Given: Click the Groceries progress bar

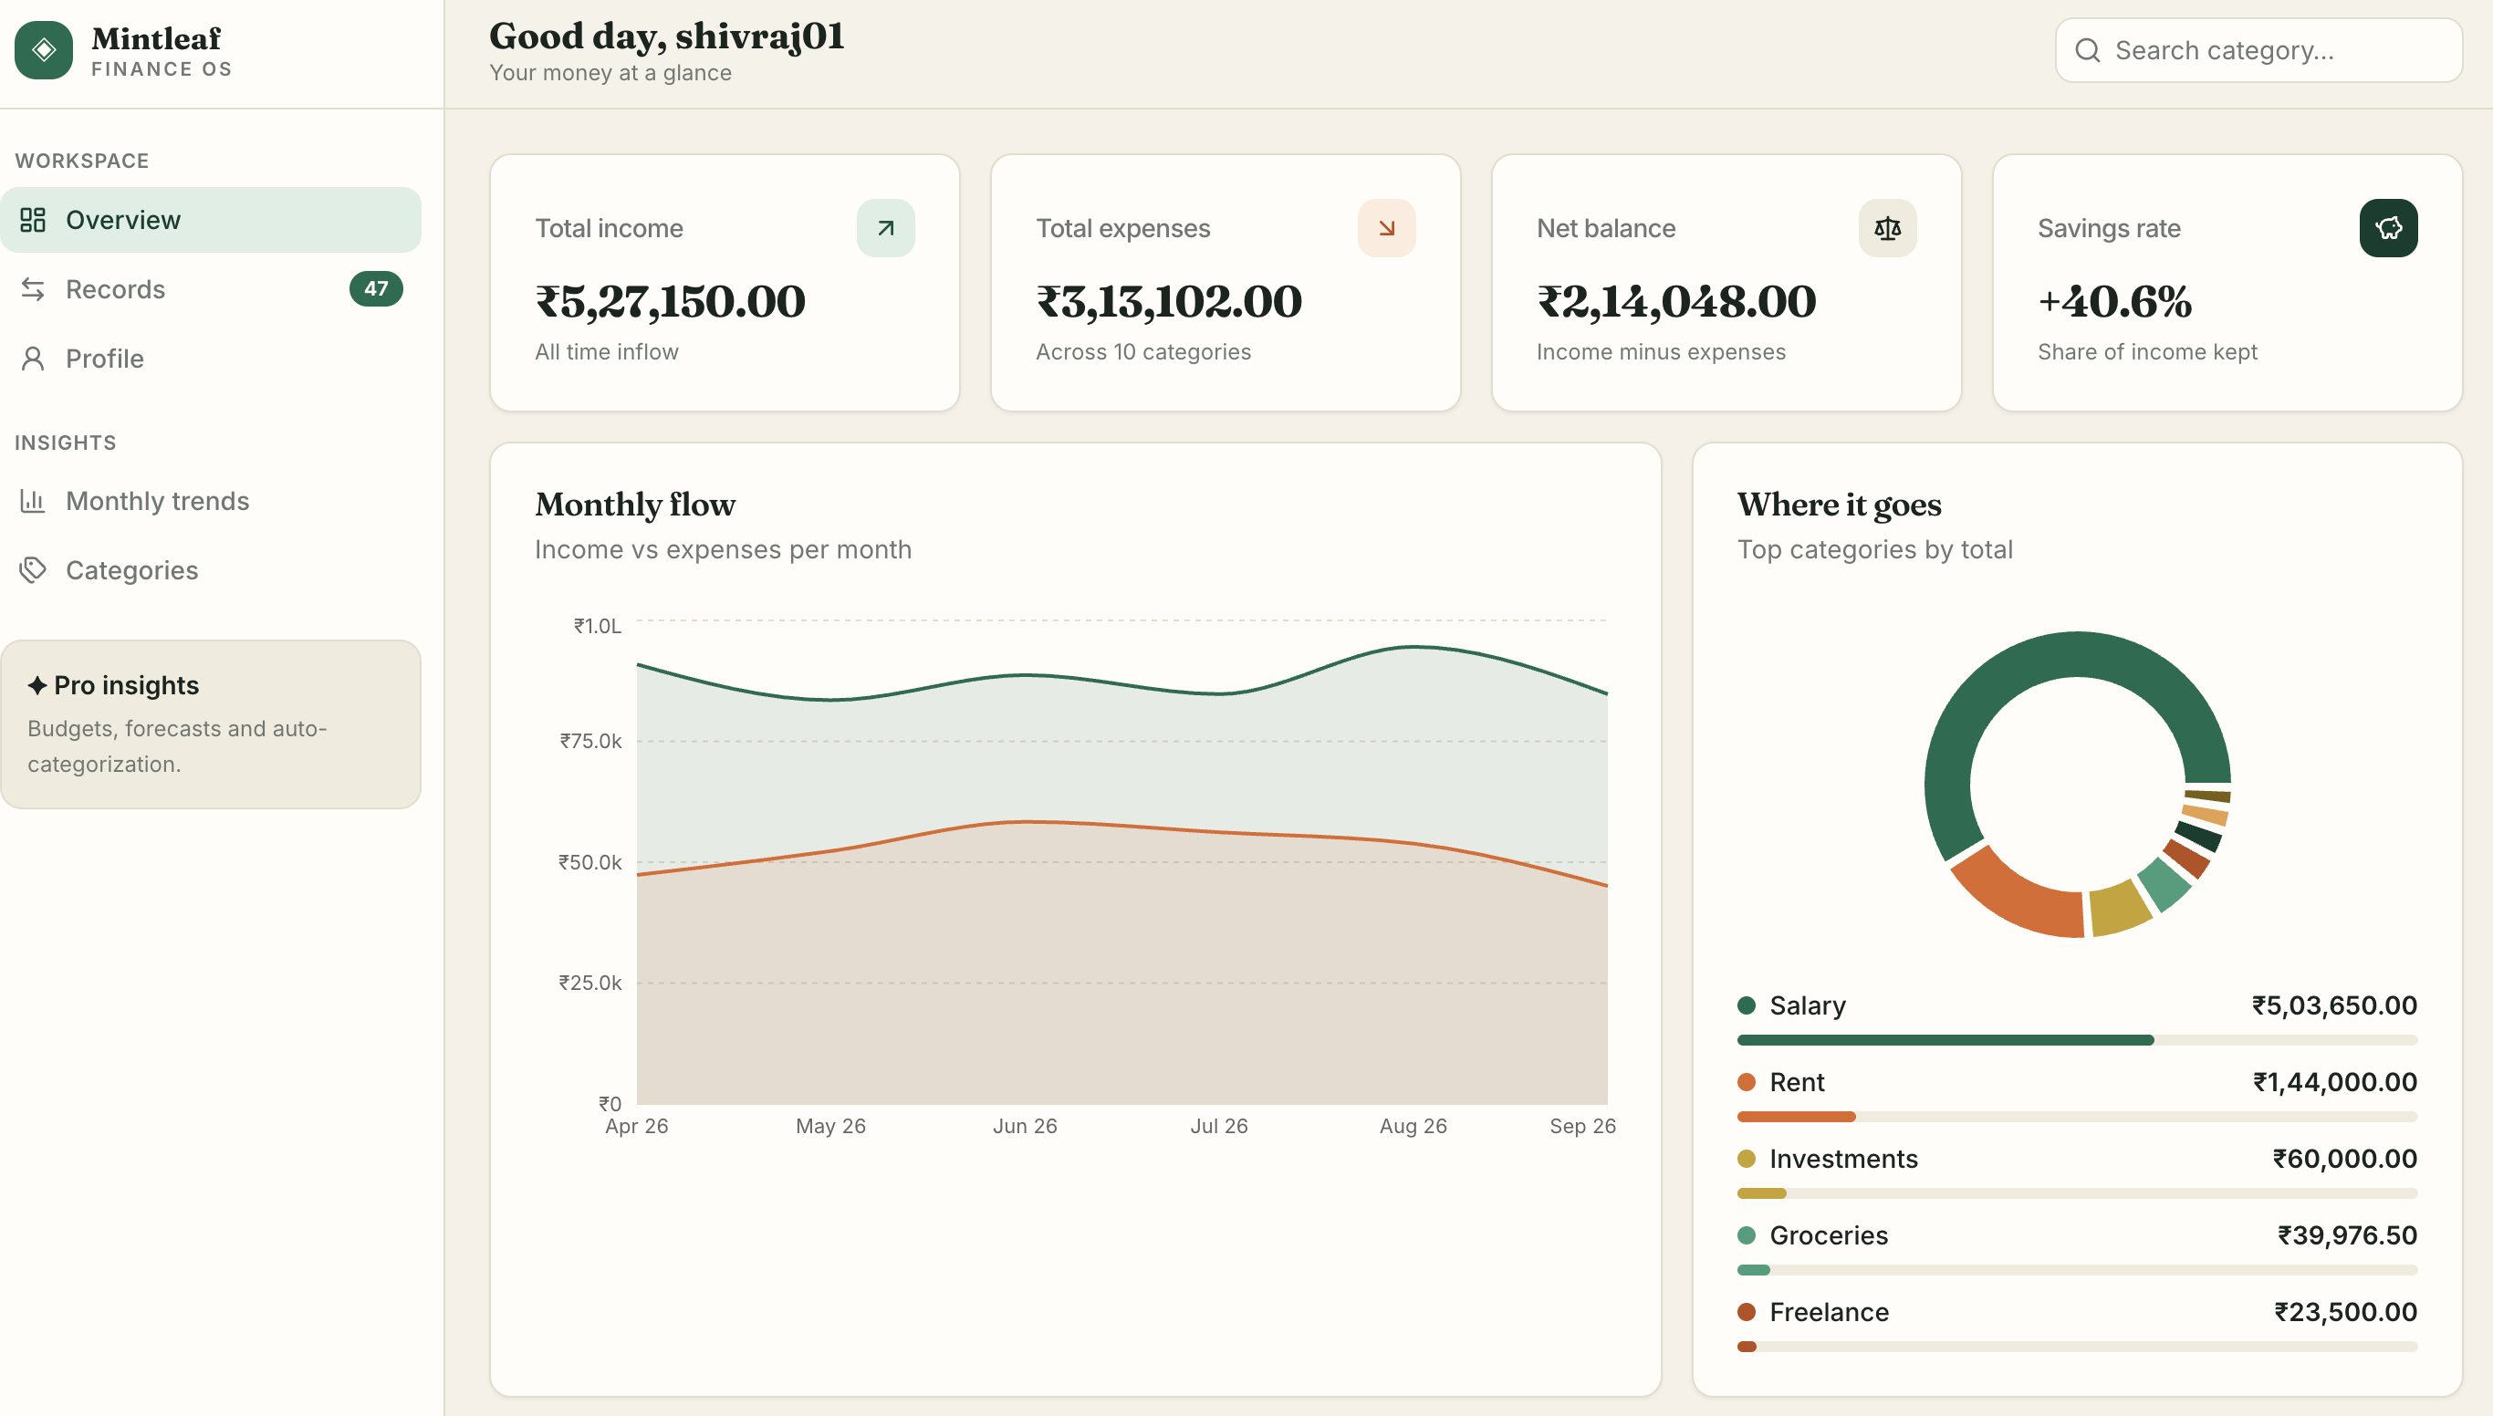Looking at the screenshot, I should pos(2077,1270).
